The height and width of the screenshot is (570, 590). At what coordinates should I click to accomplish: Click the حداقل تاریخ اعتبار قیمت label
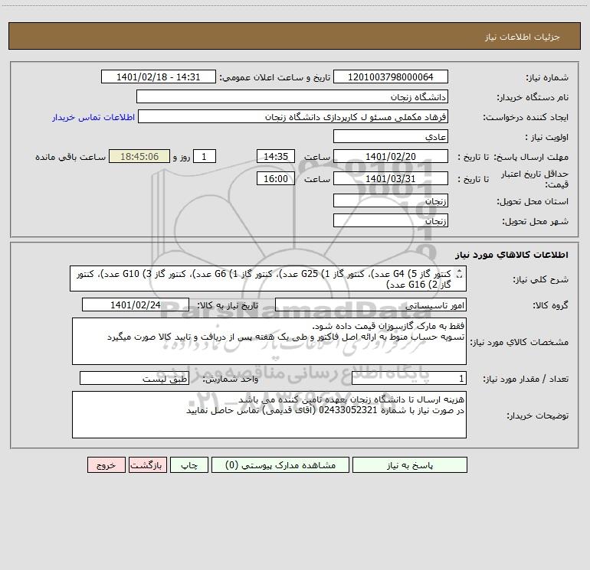535,179
